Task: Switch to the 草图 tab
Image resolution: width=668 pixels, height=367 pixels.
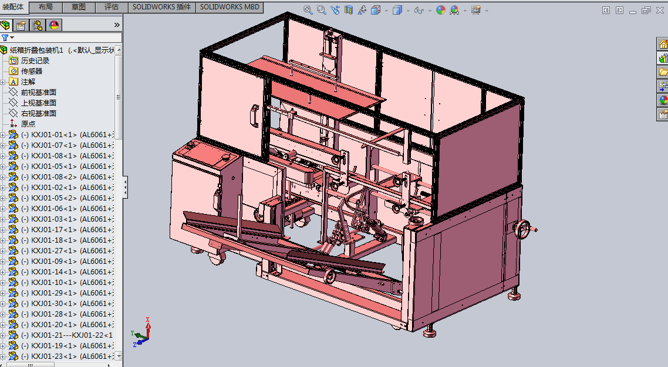Action: coord(78,7)
